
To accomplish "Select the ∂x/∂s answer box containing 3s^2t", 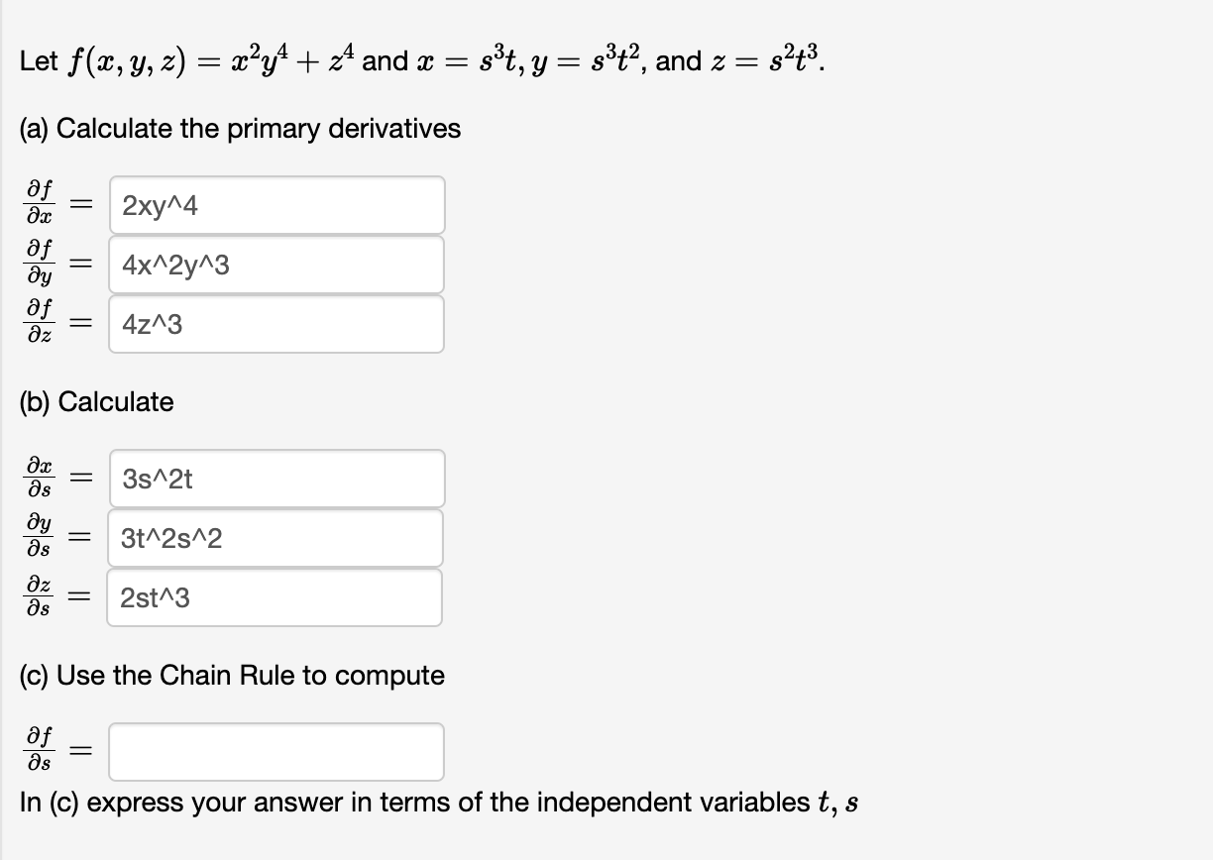I will tap(276, 479).
